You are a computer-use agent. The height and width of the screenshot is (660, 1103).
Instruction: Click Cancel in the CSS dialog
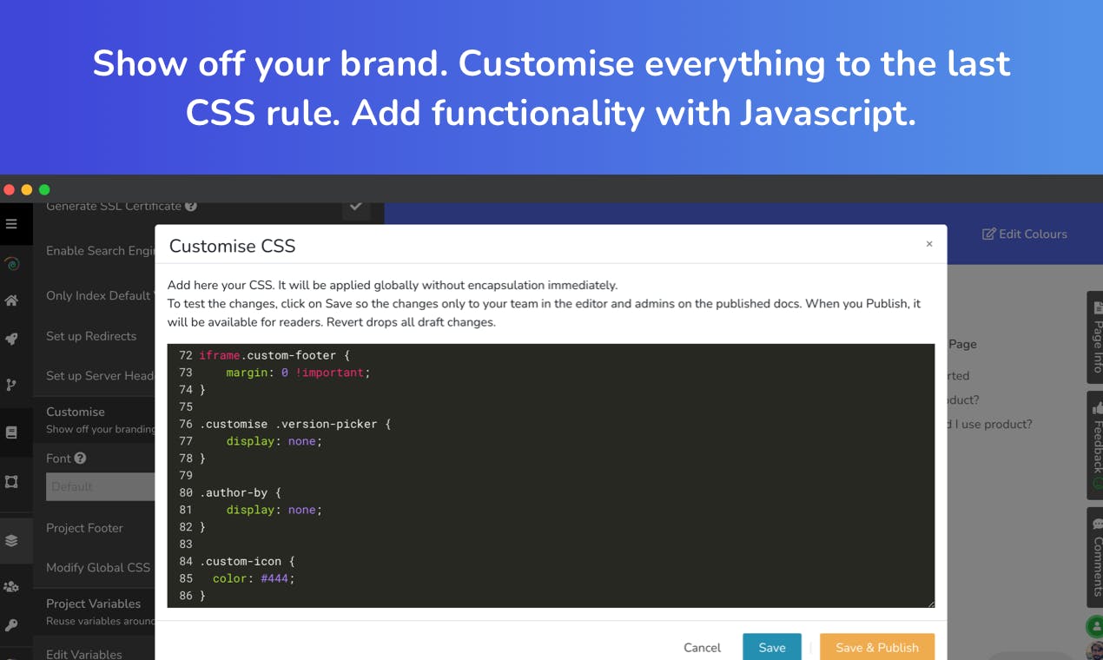(x=702, y=647)
